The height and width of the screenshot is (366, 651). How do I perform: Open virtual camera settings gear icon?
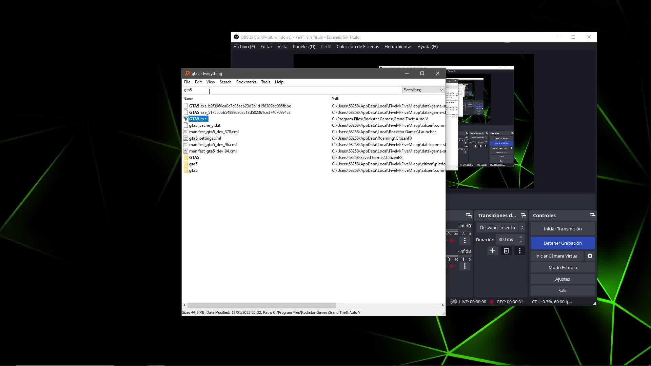pyautogui.click(x=590, y=256)
